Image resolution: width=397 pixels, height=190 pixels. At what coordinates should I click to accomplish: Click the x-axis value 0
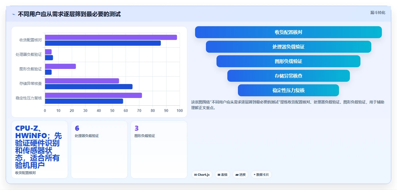(45, 111)
